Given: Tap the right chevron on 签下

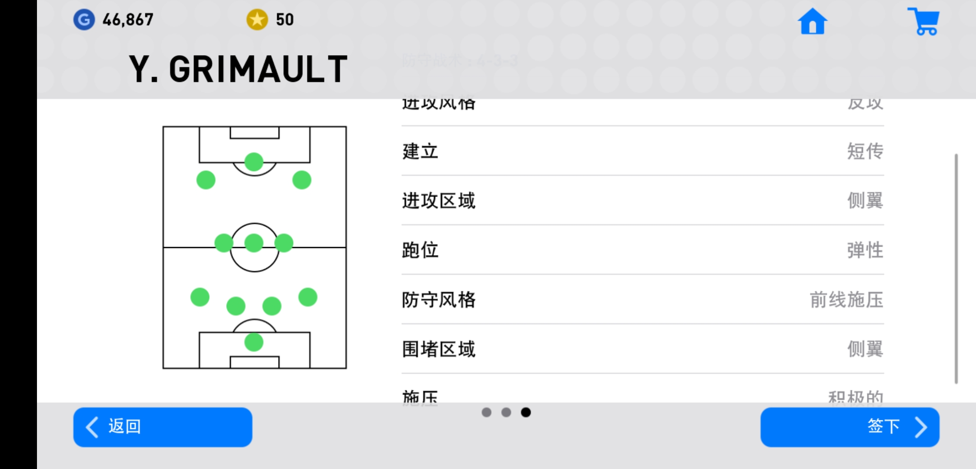Looking at the screenshot, I should point(921,427).
